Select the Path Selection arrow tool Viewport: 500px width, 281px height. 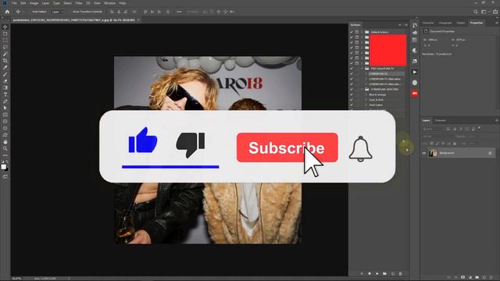5,108
